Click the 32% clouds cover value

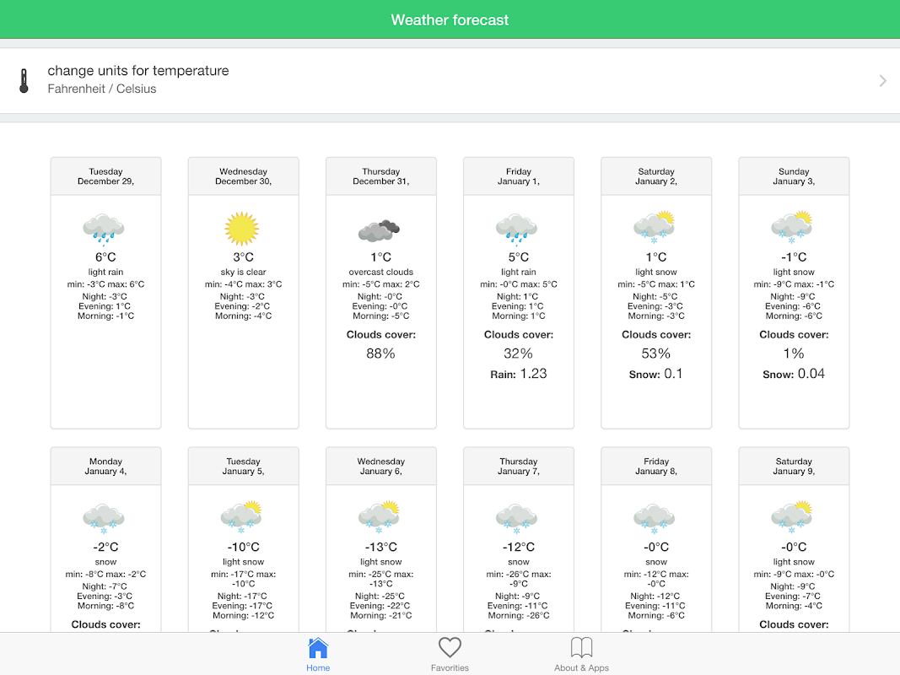click(x=519, y=354)
